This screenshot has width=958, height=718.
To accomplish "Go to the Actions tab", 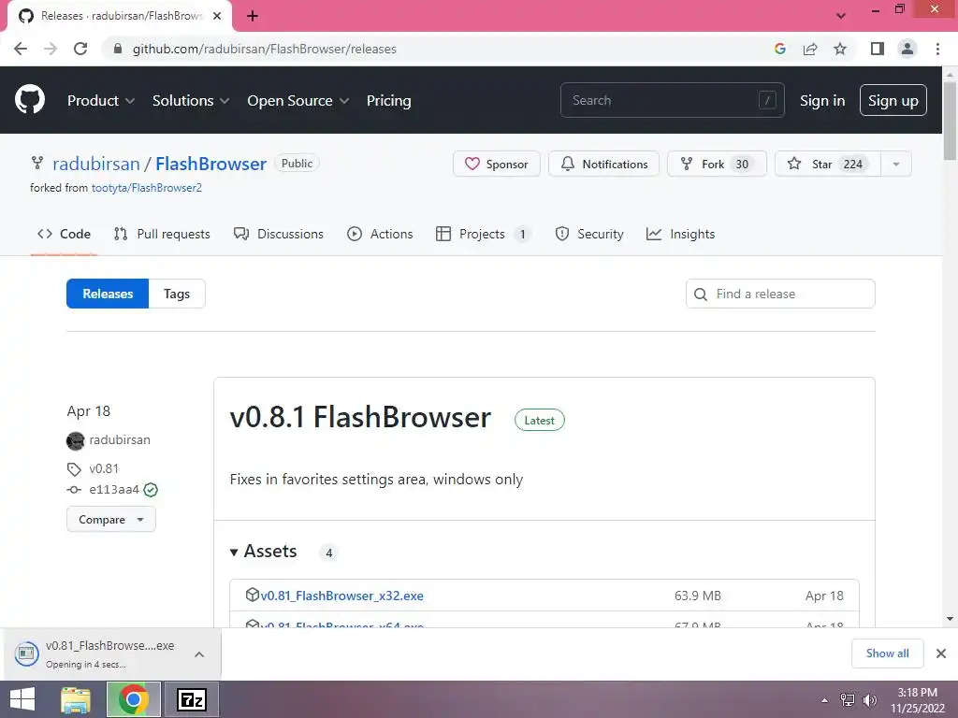I will pyautogui.click(x=380, y=234).
